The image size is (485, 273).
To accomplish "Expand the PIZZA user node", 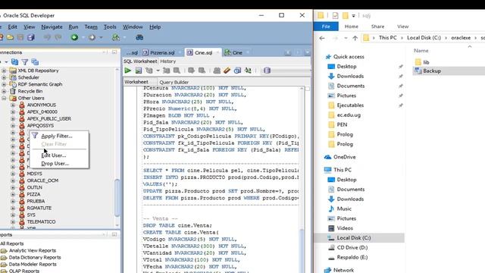I will 13,194.
